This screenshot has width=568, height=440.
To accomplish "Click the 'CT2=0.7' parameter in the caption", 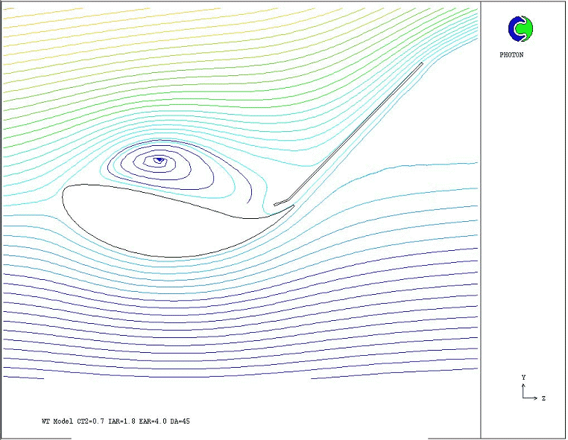I will tap(92, 421).
